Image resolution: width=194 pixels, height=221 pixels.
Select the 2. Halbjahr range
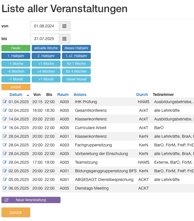click(46, 56)
